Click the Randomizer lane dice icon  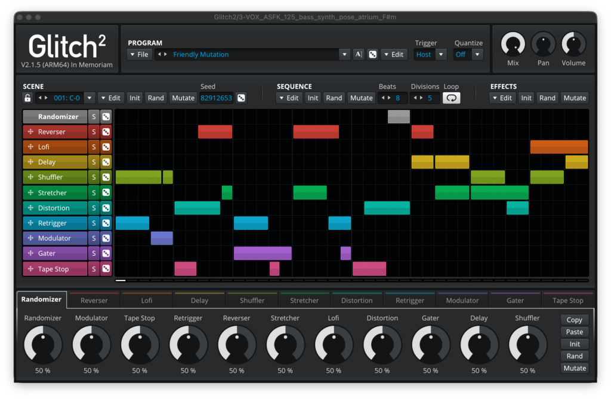(106, 117)
